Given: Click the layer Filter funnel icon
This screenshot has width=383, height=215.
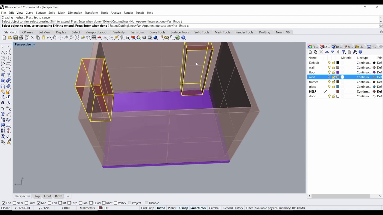Looking at the screenshot, I should tap(344, 52).
